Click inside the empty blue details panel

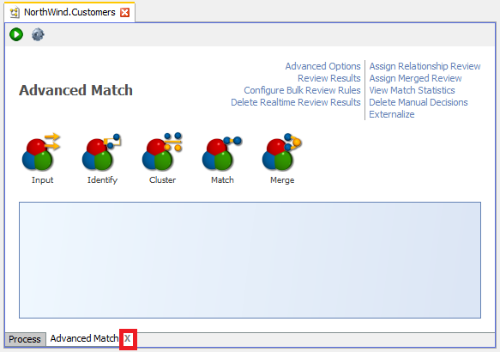click(250, 260)
